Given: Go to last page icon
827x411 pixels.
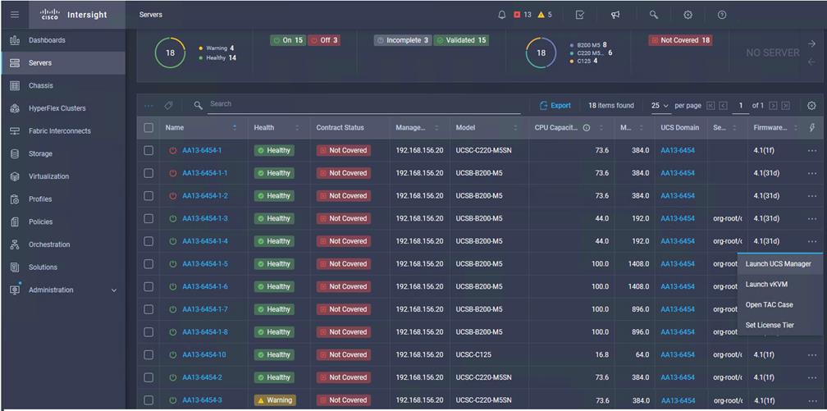Looking at the screenshot, I should [x=785, y=106].
